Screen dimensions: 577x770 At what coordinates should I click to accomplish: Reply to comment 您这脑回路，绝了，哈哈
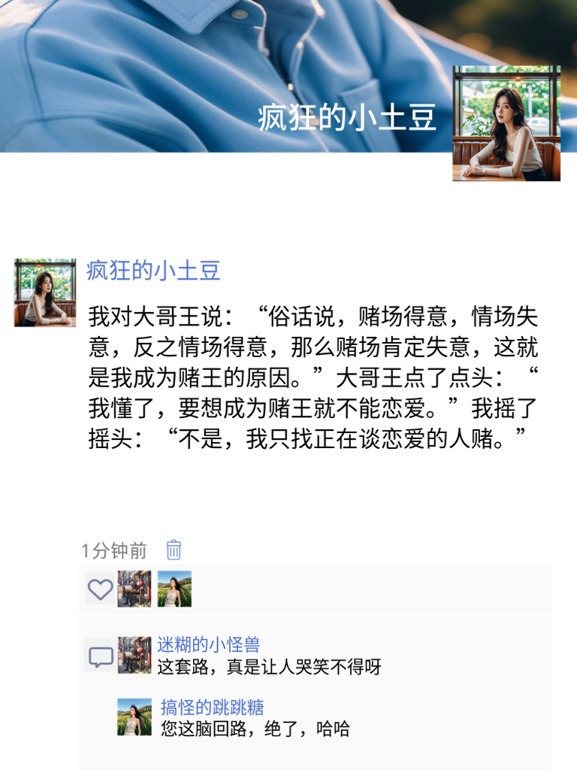(x=255, y=729)
